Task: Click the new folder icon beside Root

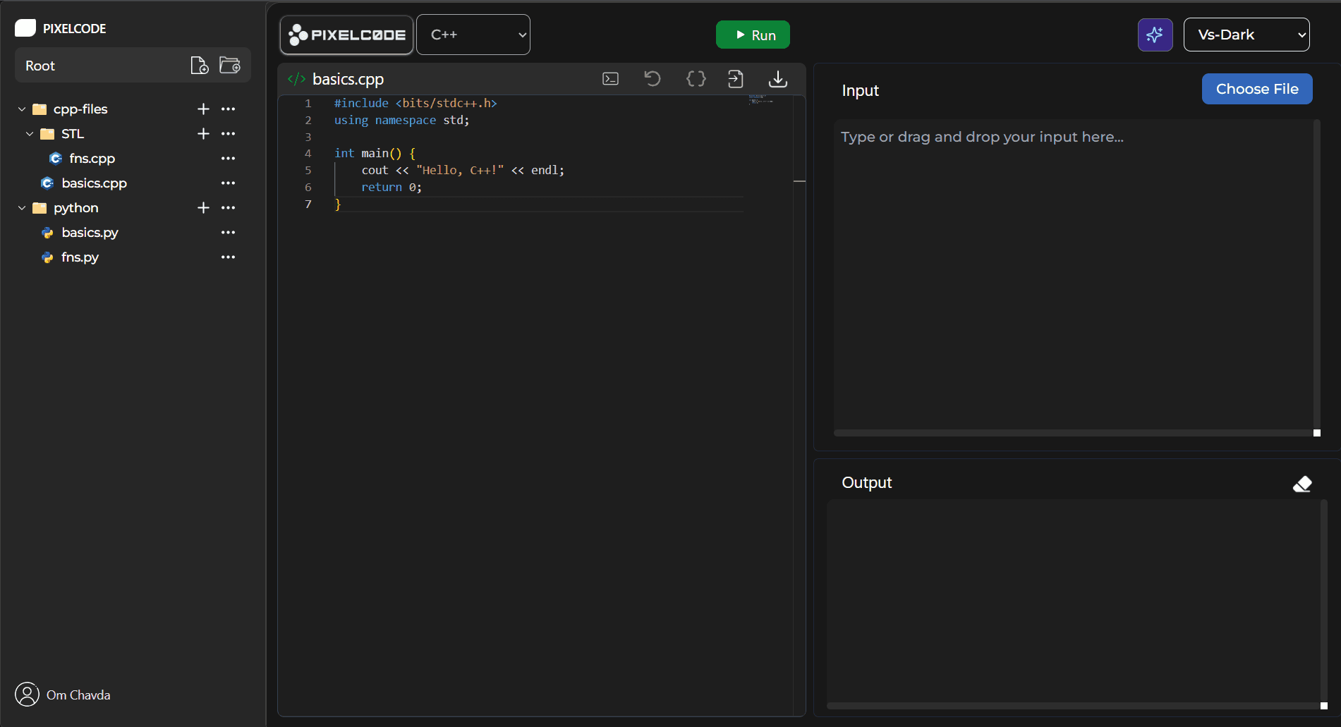Action: (230, 66)
